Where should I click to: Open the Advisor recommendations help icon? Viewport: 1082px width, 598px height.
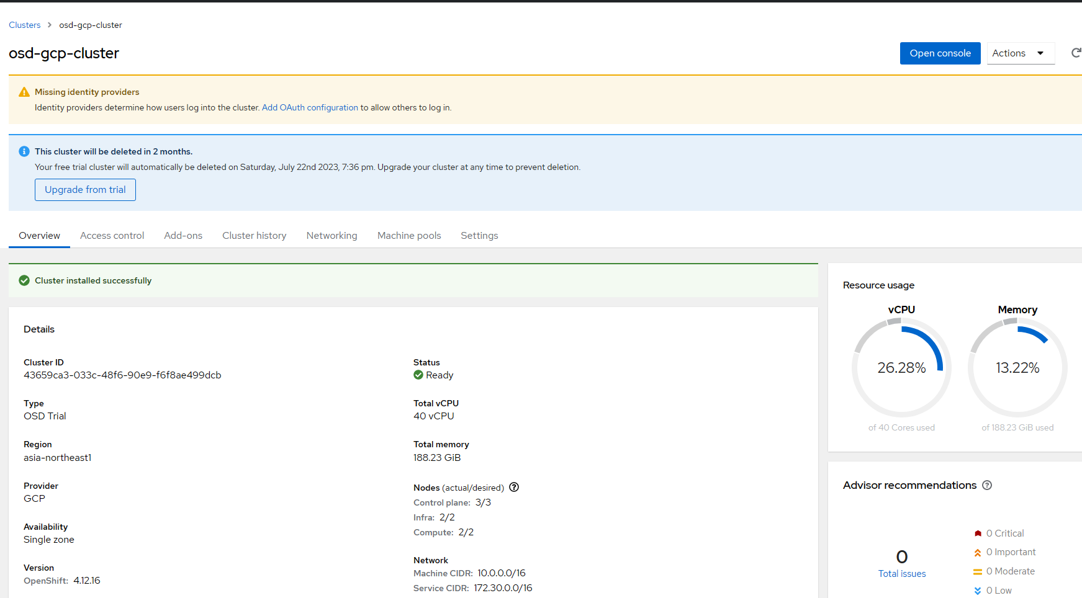(x=987, y=485)
